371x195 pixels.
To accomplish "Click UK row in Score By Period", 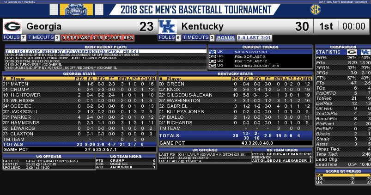I will point(343,183).
